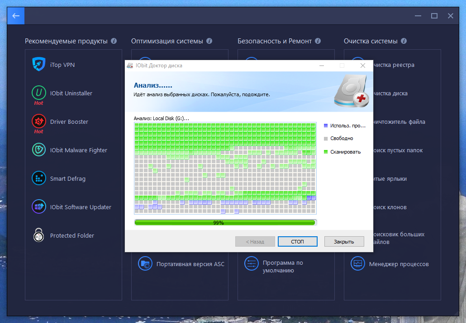Click Портативная версия ASC icon
Image resolution: width=466 pixels, height=323 pixels.
pyautogui.click(x=145, y=264)
